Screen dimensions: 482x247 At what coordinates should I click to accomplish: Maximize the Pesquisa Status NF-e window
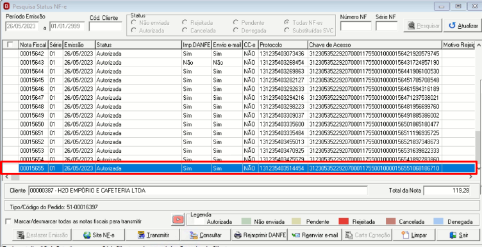click(458, 6)
